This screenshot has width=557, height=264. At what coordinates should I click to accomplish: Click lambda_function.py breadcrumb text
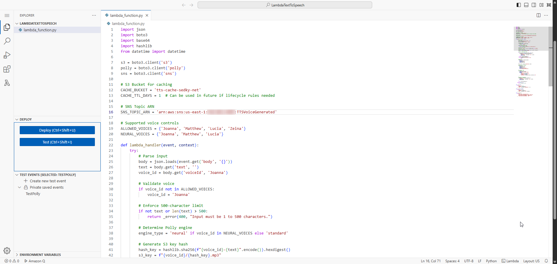click(x=128, y=23)
